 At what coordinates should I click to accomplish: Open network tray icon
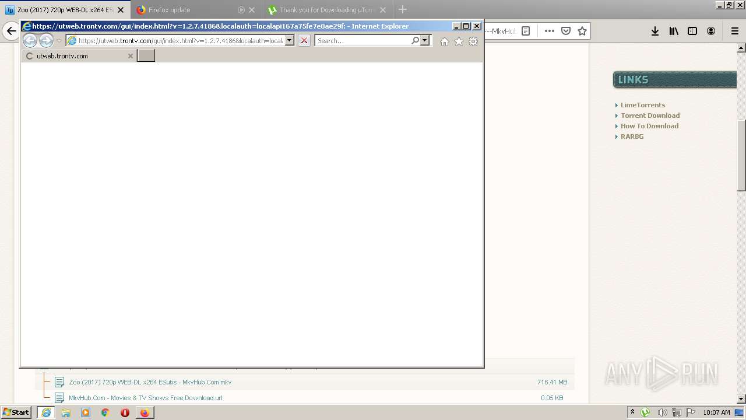pyautogui.click(x=677, y=412)
